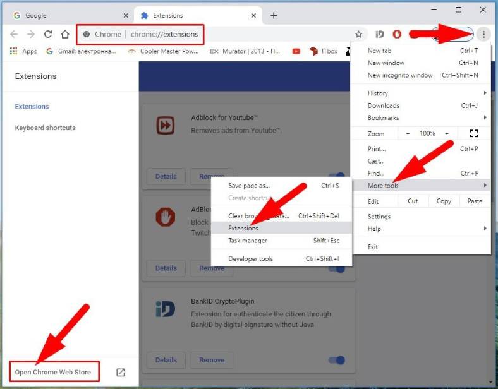The height and width of the screenshot is (389, 498).
Task: Increase zoom with the plus button
Action: [447, 134]
